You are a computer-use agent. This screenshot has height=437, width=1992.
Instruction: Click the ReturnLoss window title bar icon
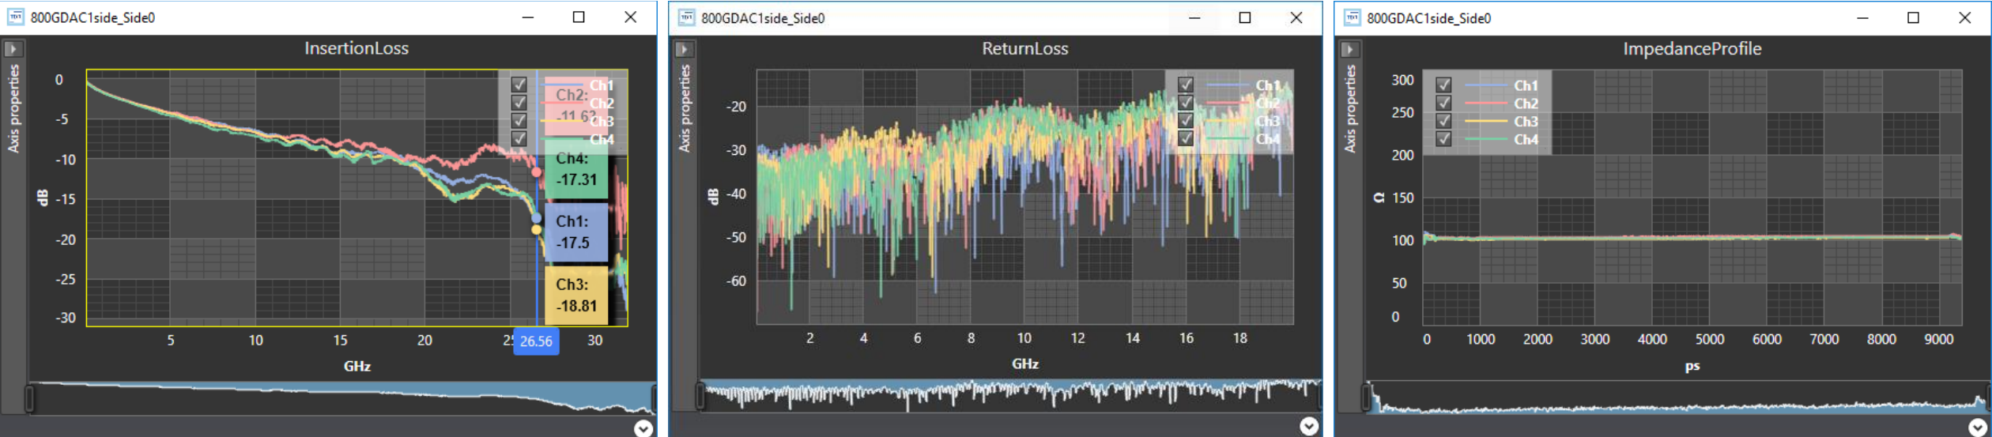(x=686, y=17)
